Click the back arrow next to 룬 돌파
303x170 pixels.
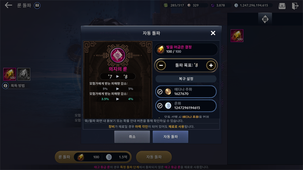click(x=8, y=5)
